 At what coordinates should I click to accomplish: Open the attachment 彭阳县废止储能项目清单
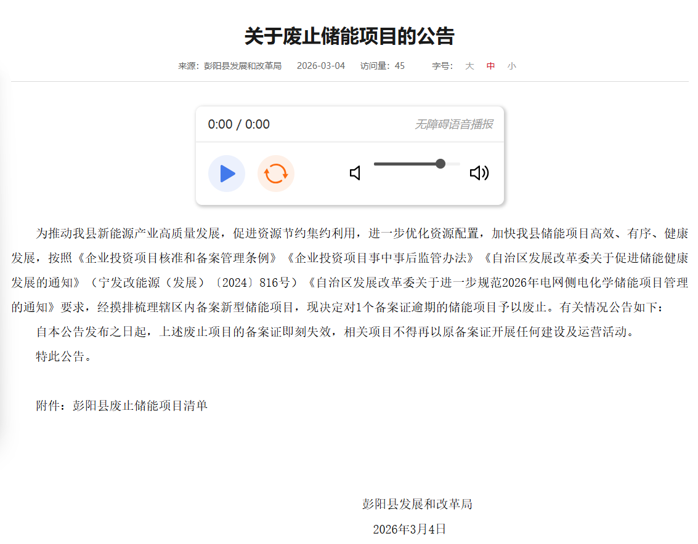coord(140,406)
